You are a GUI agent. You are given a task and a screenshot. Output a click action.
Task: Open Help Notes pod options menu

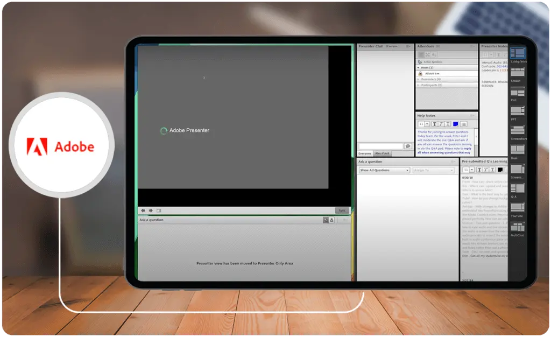[472, 115]
